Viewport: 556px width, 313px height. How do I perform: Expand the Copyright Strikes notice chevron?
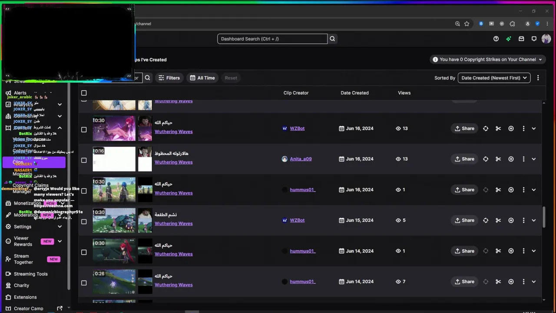(540, 60)
